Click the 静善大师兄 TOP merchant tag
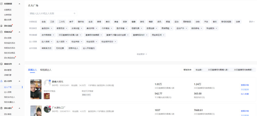 (x=86, y=95)
